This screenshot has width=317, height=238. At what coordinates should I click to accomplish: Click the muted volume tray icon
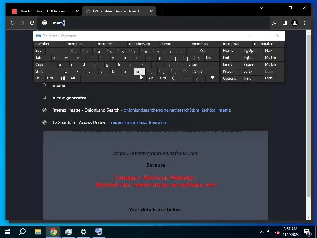tap(276, 232)
